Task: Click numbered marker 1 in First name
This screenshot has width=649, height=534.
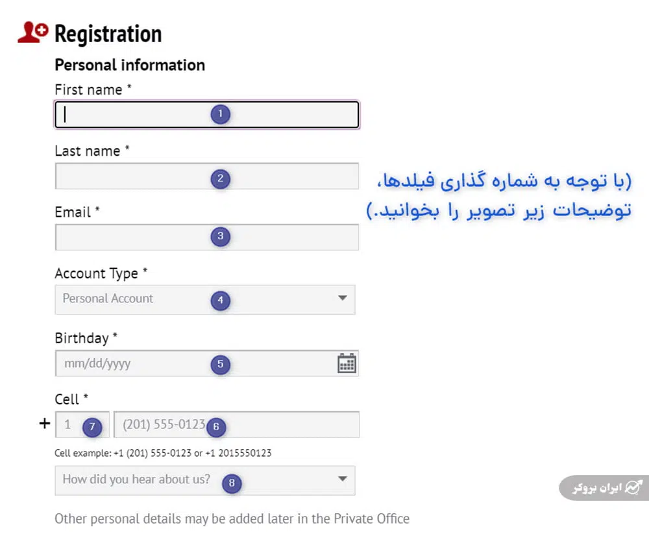Action: point(220,115)
